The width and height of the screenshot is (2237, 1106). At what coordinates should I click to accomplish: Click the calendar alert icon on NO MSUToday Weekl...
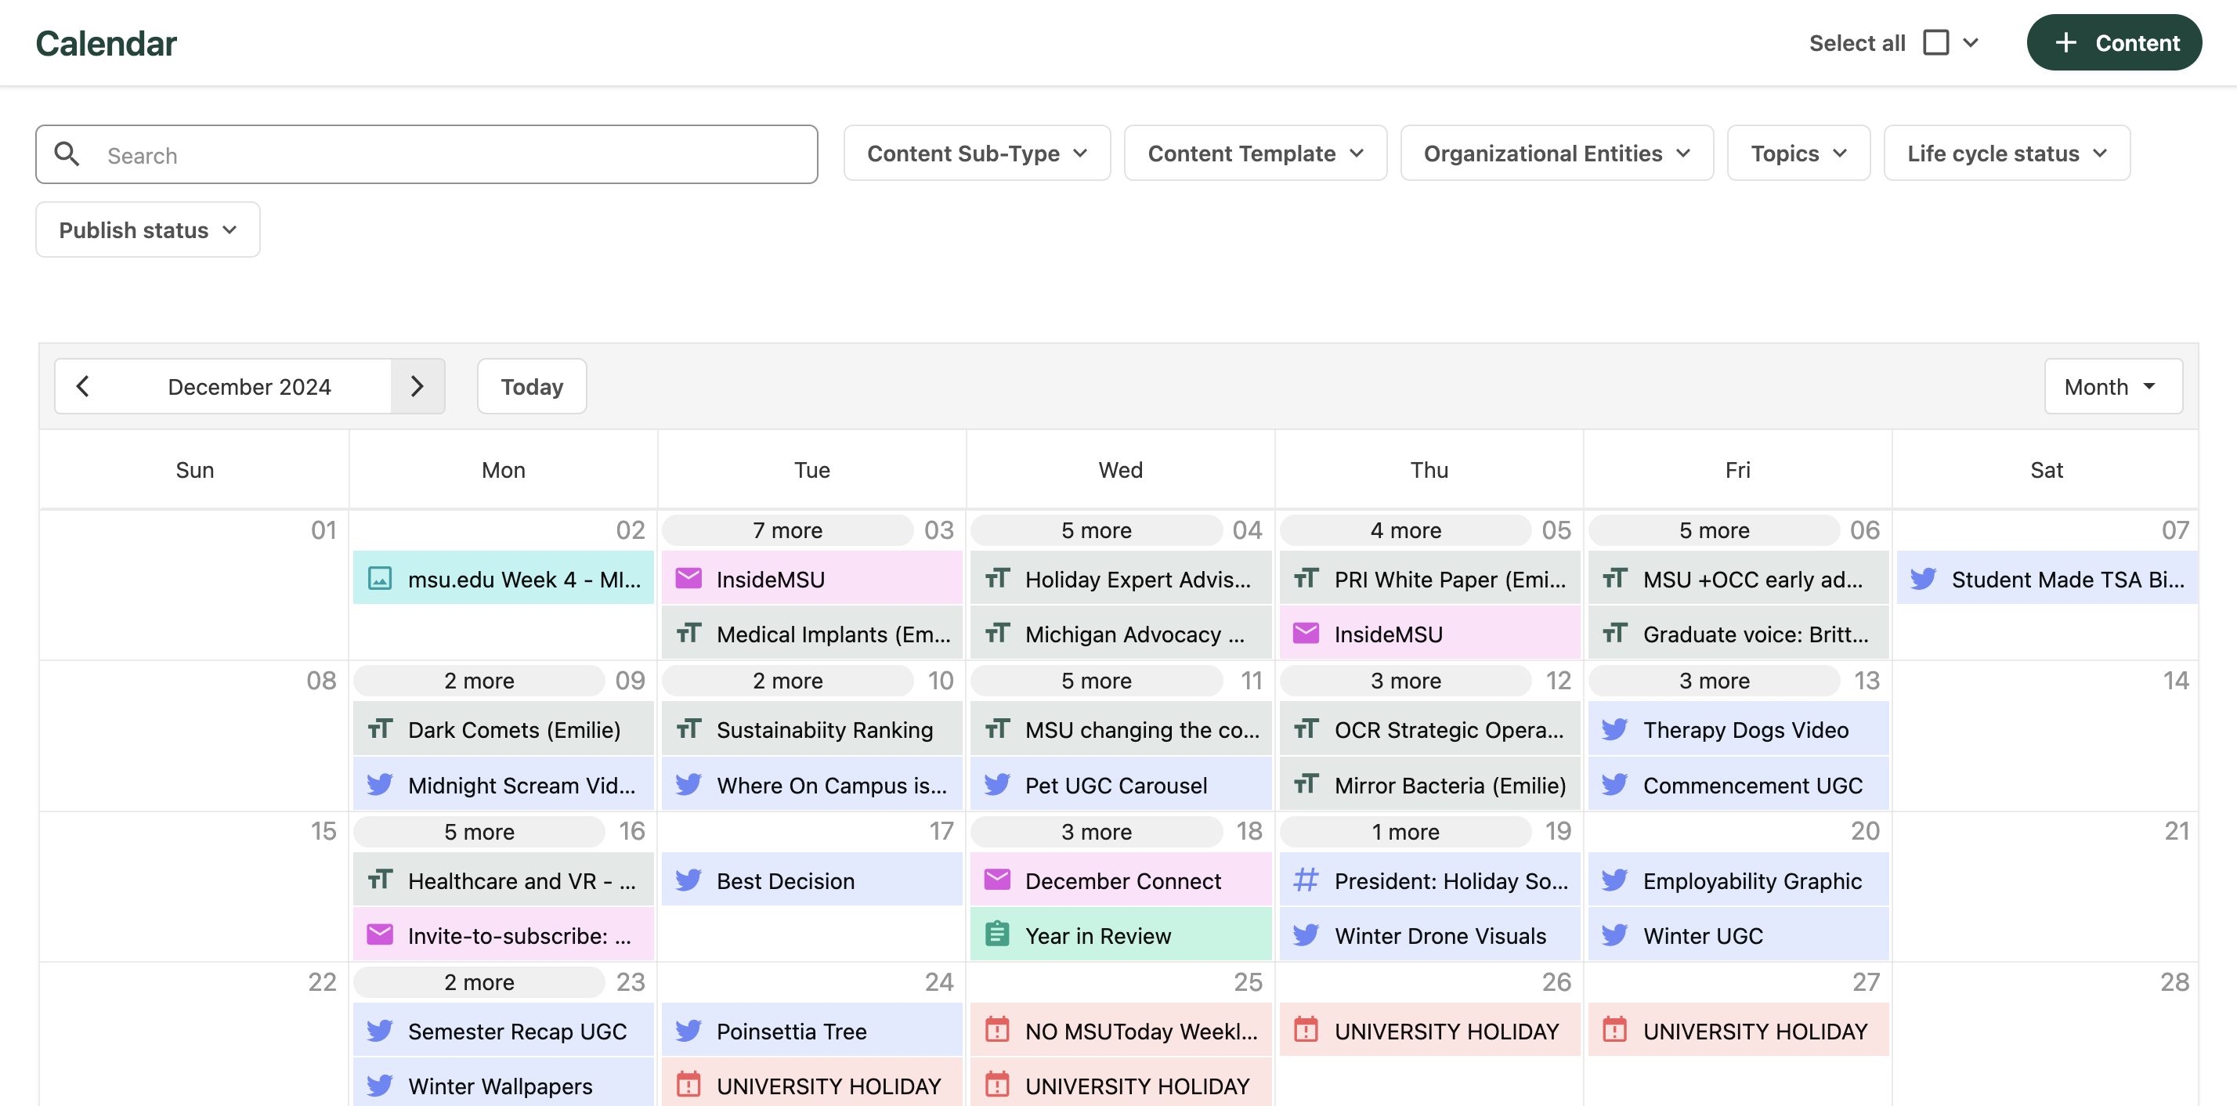click(x=997, y=1031)
